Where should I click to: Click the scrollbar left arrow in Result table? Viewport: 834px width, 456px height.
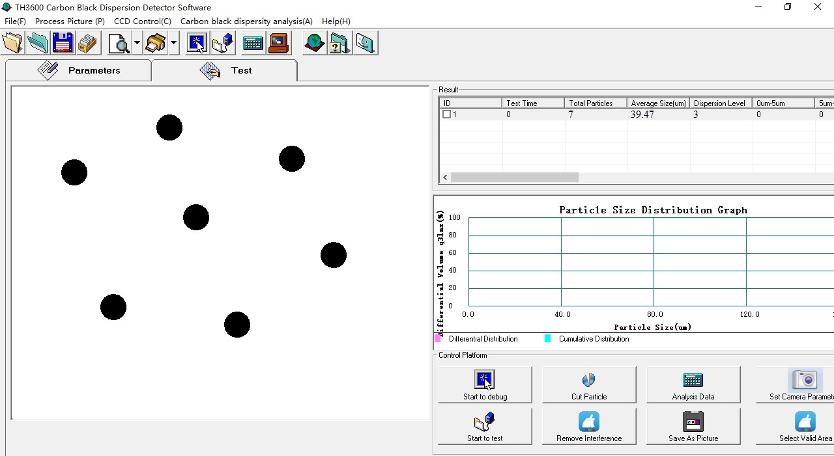tap(446, 177)
